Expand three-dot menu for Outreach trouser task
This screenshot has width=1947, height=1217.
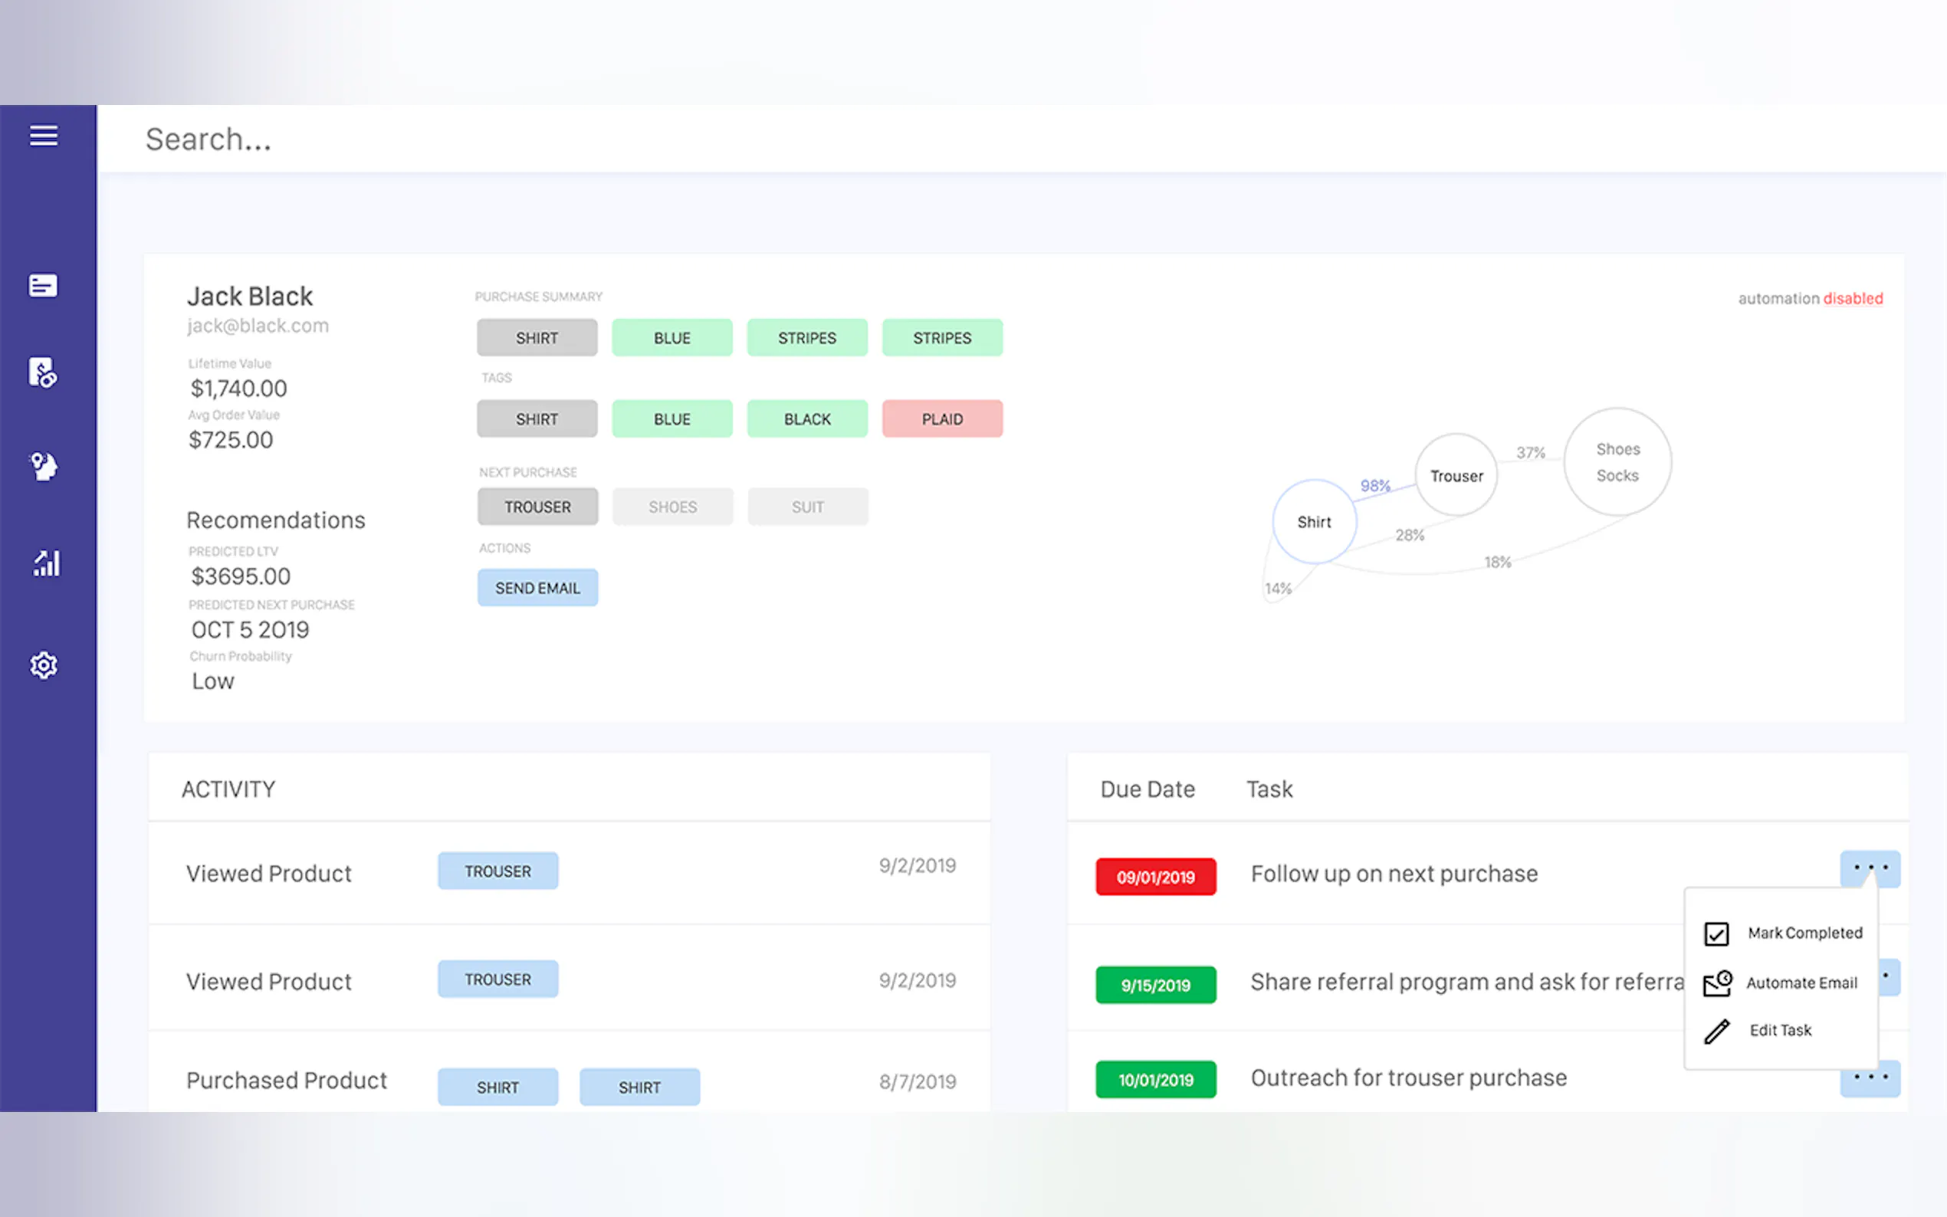coord(1869,1078)
